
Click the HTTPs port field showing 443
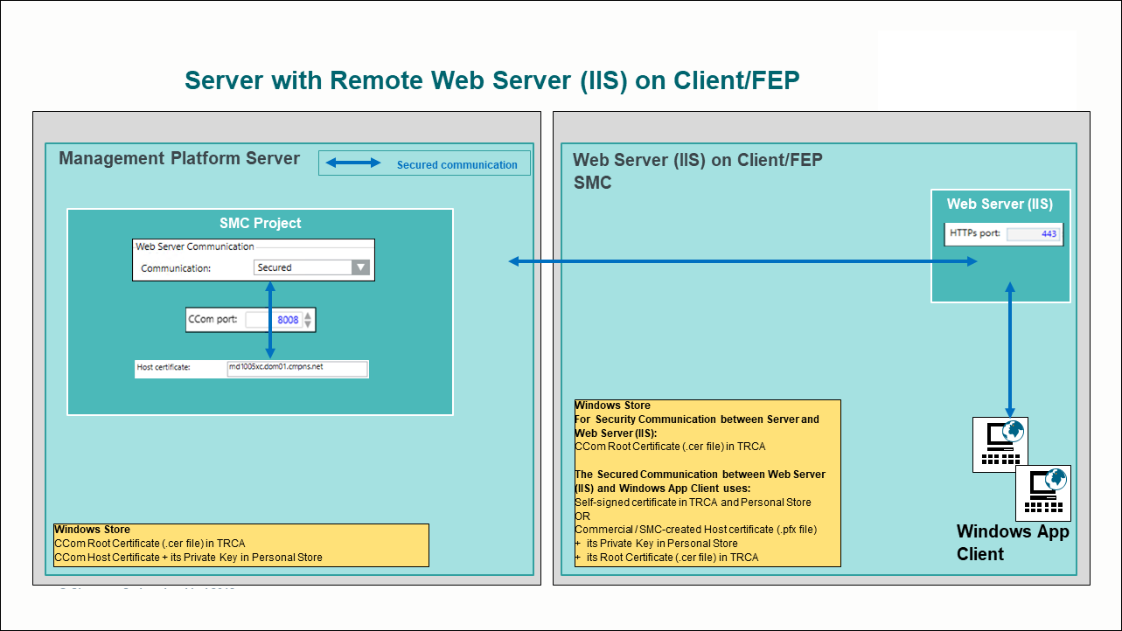(1033, 234)
